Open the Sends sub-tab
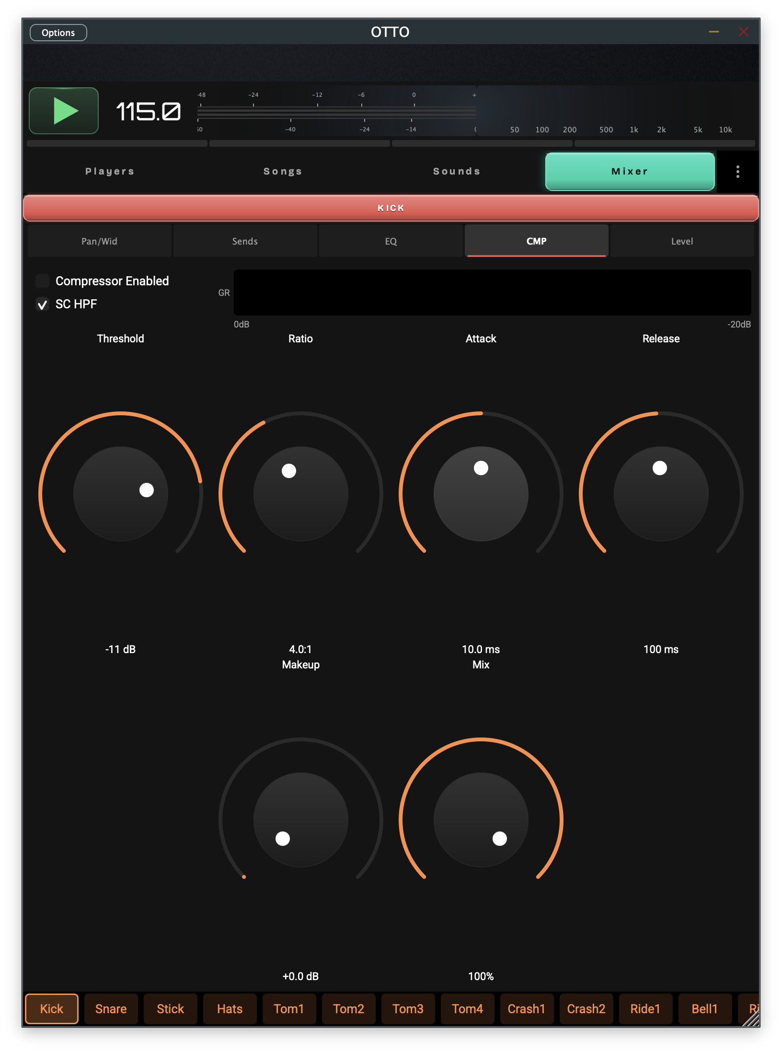Image resolution: width=782 pixels, height=1053 pixels. click(245, 241)
